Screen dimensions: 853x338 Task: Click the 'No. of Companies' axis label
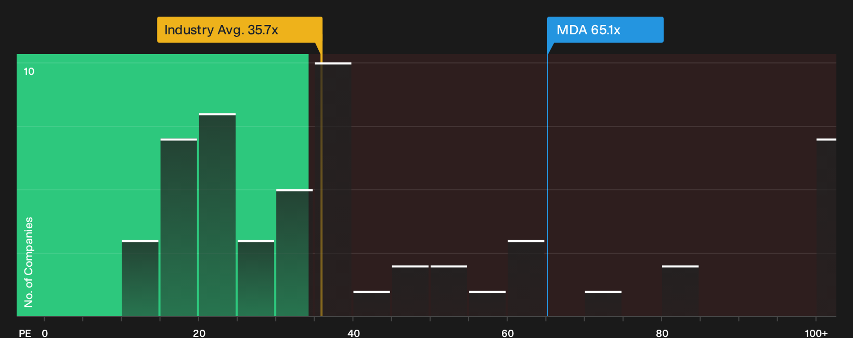pyautogui.click(x=29, y=262)
